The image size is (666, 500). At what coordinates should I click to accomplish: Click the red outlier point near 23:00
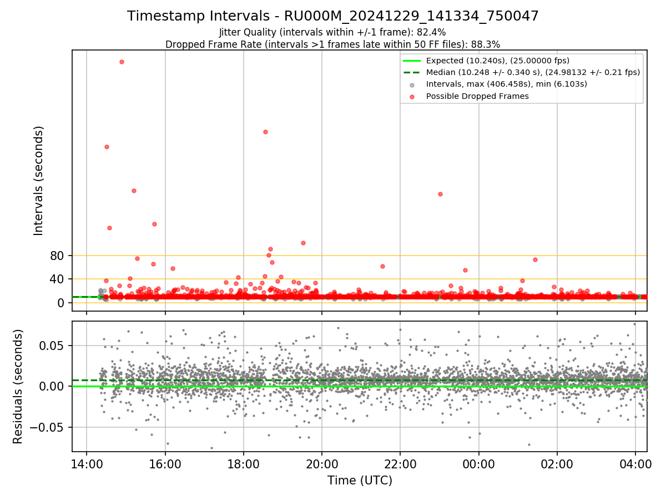point(440,194)
